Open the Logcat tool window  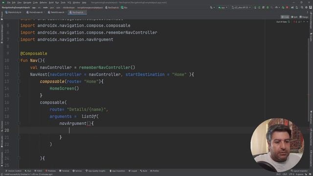pyautogui.click(x=133, y=171)
